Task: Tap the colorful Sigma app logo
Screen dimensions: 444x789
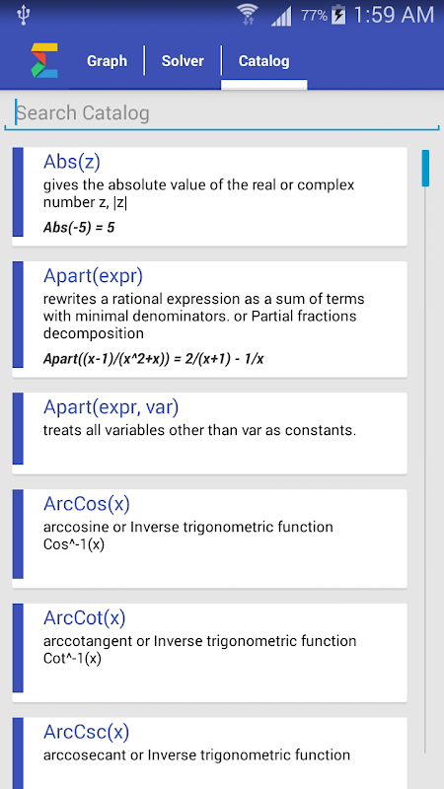Action: point(44,61)
